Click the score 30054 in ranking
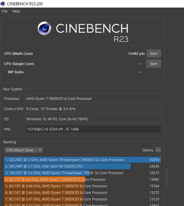 (154, 160)
